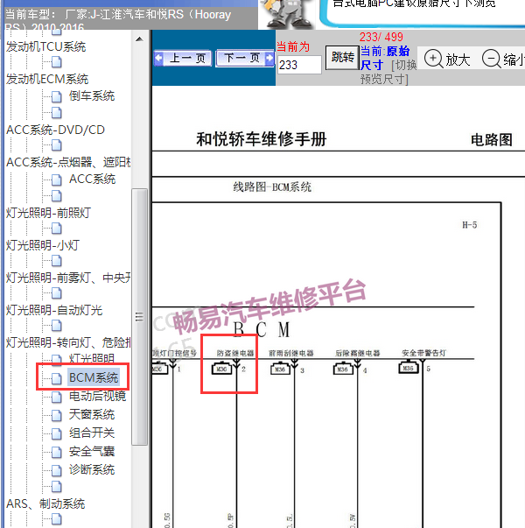Click blank page icon under 灯光照明-自动灯光
The width and height of the screenshot is (525, 528).
(x=57, y=325)
